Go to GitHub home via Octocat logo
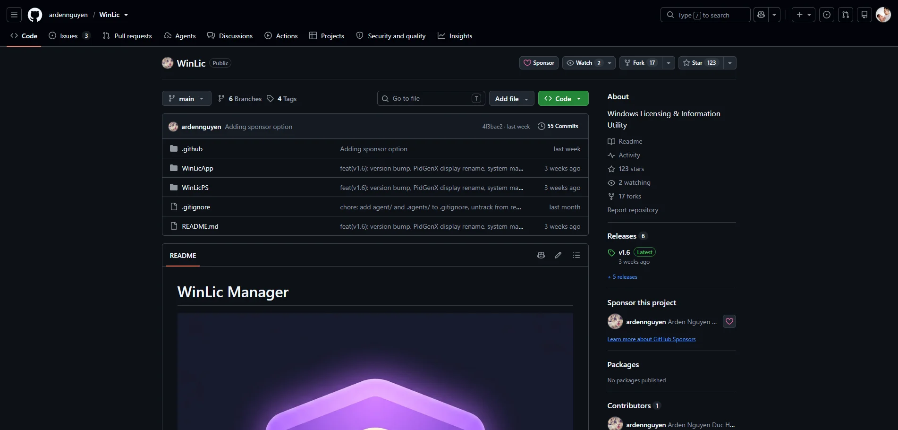 35,15
